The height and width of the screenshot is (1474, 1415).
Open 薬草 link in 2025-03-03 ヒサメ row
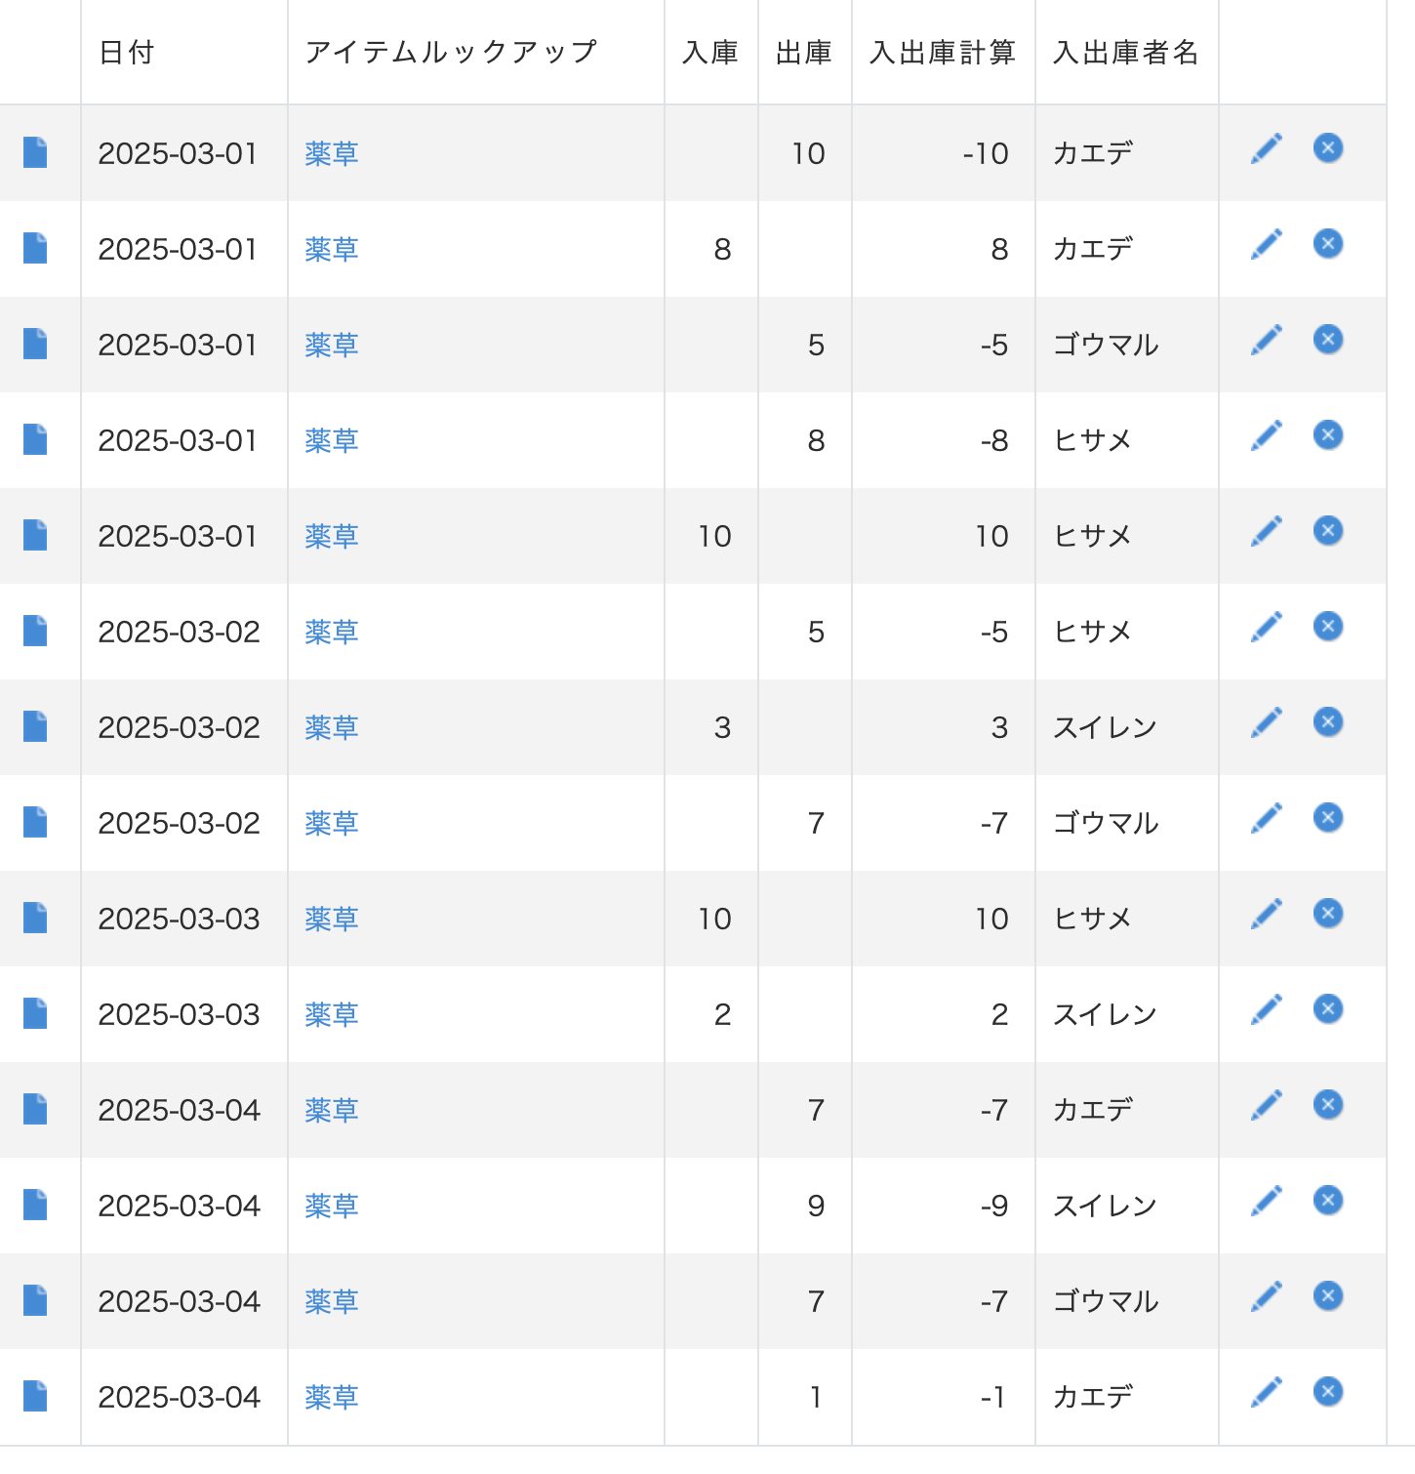(332, 919)
